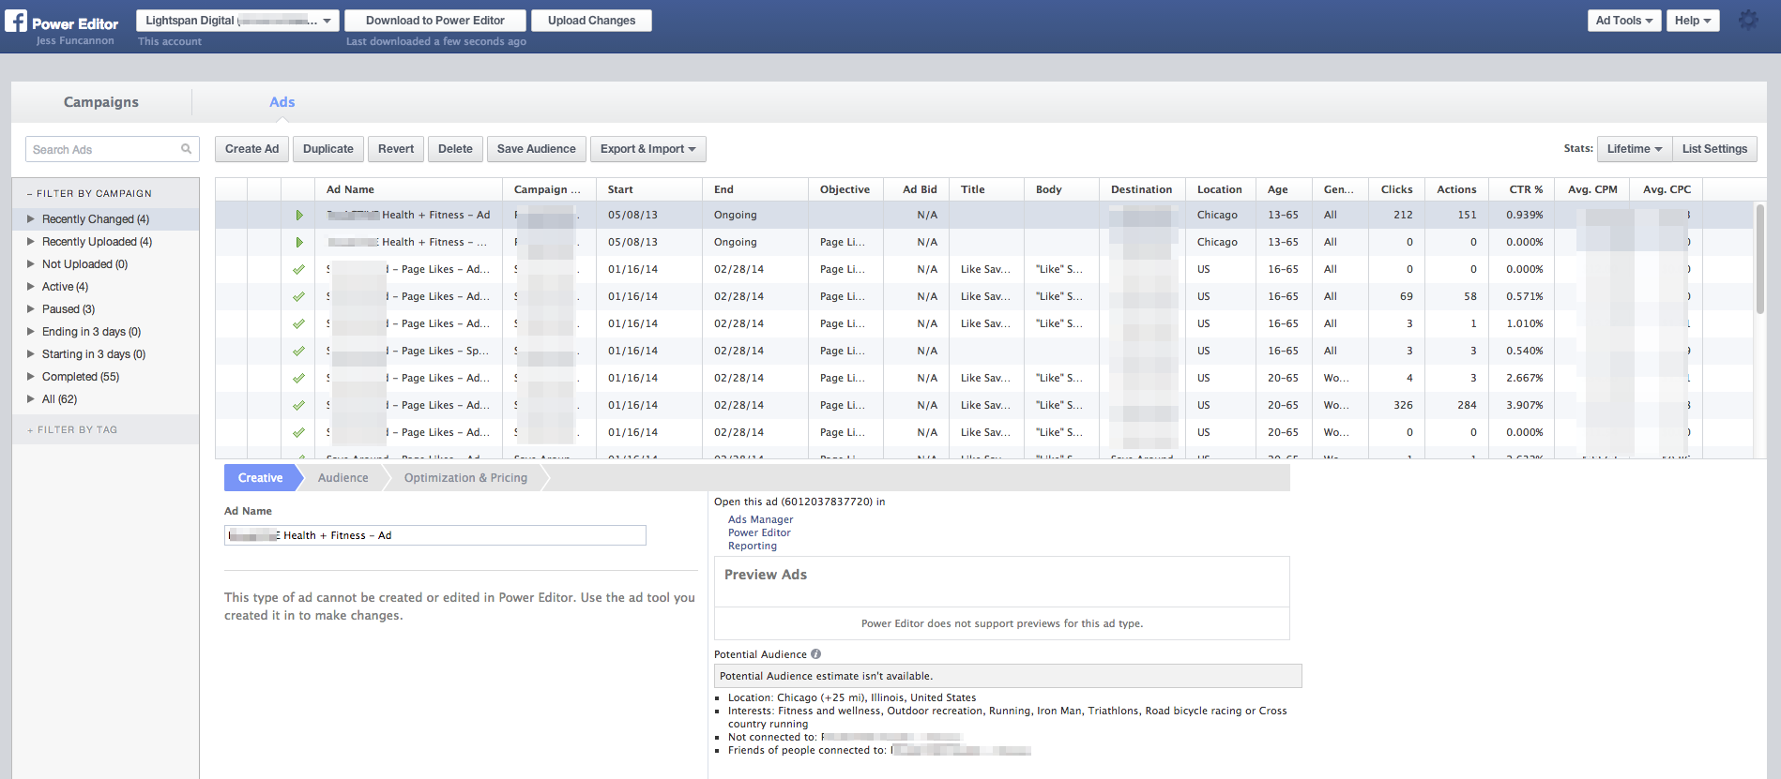Open the Ad Tools dropdown
The height and width of the screenshot is (779, 1781).
tap(1624, 21)
